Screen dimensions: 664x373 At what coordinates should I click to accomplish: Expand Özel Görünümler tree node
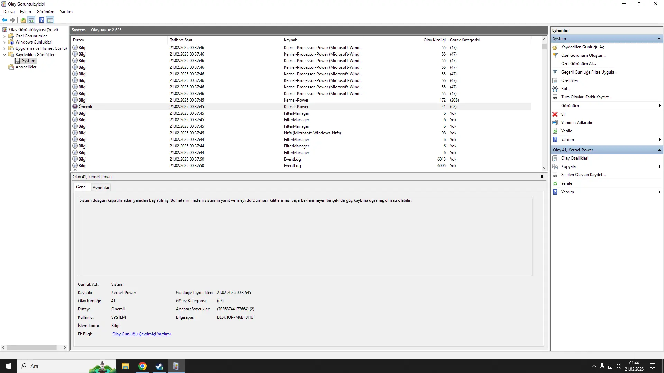point(4,36)
